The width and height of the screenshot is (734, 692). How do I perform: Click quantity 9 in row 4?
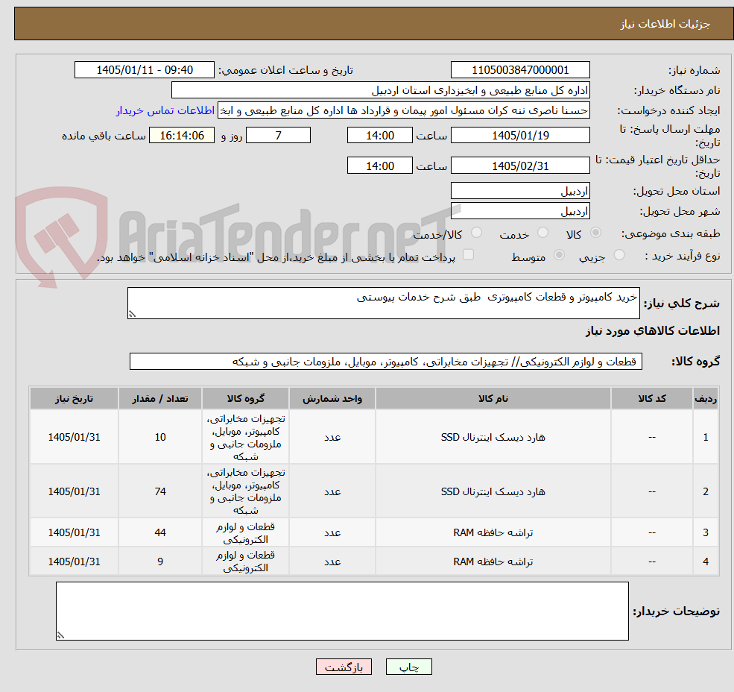160,562
